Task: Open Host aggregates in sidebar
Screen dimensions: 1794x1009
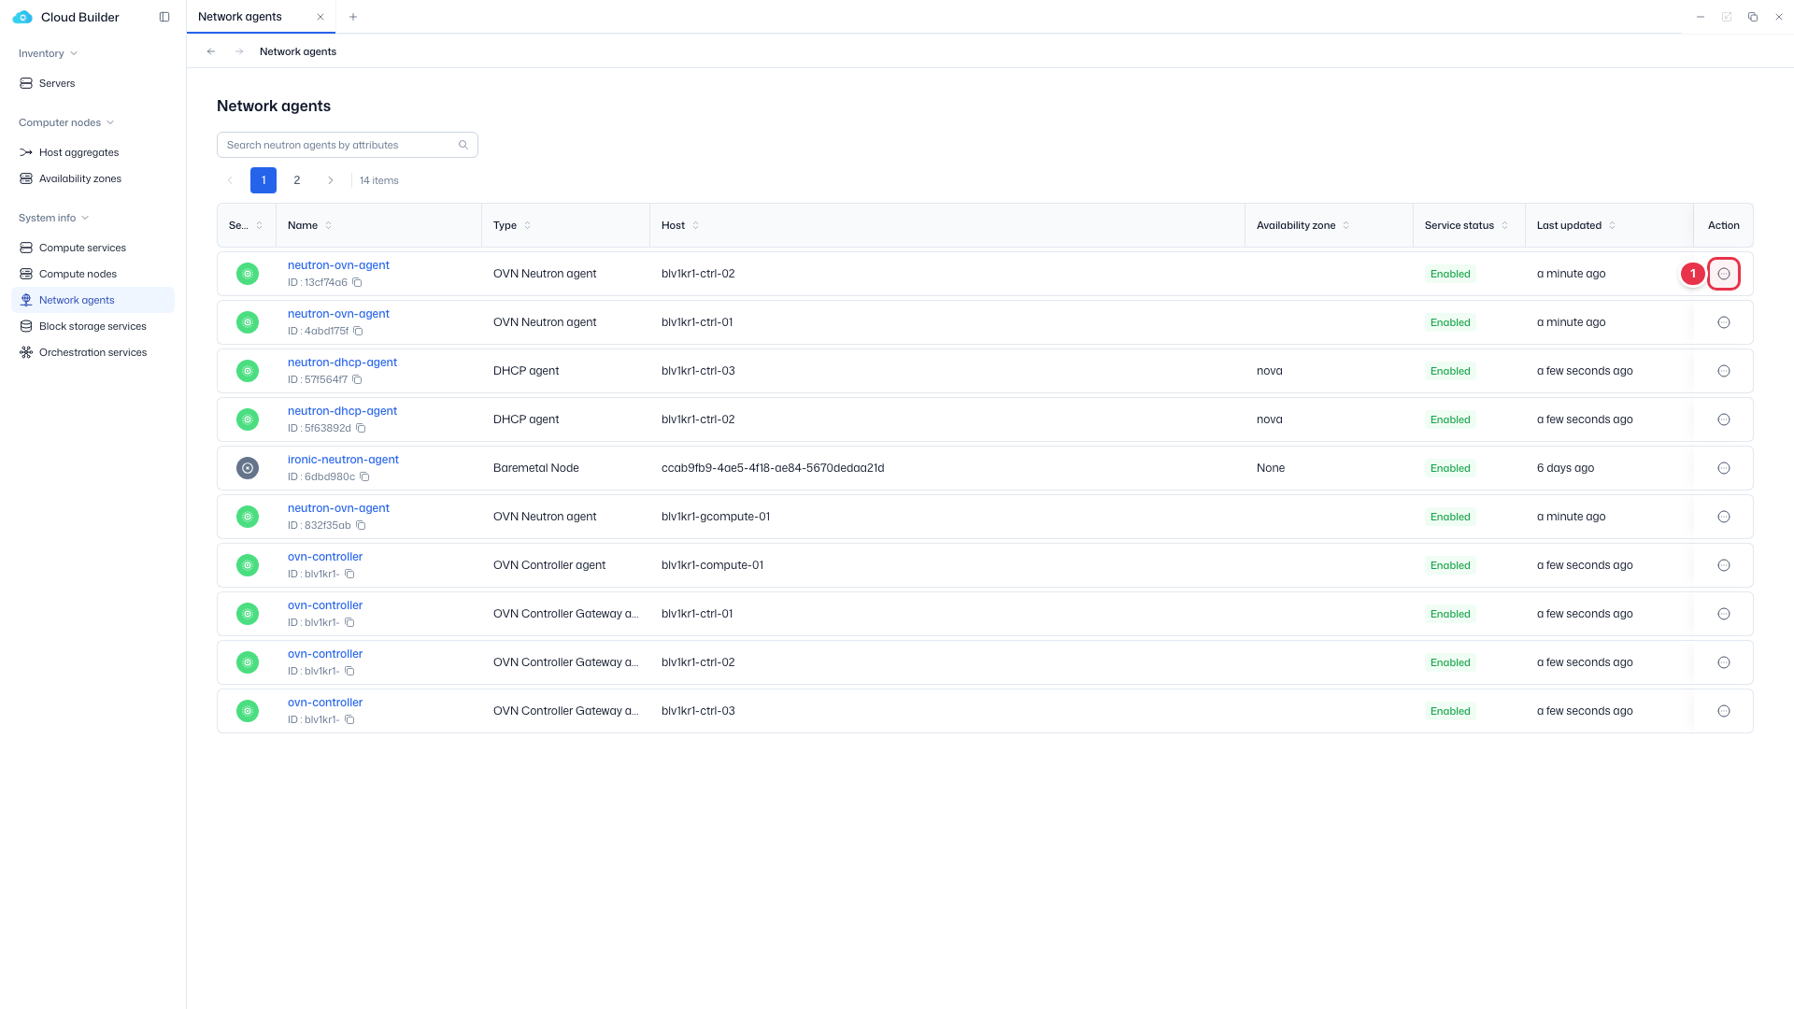Action: 93,152
